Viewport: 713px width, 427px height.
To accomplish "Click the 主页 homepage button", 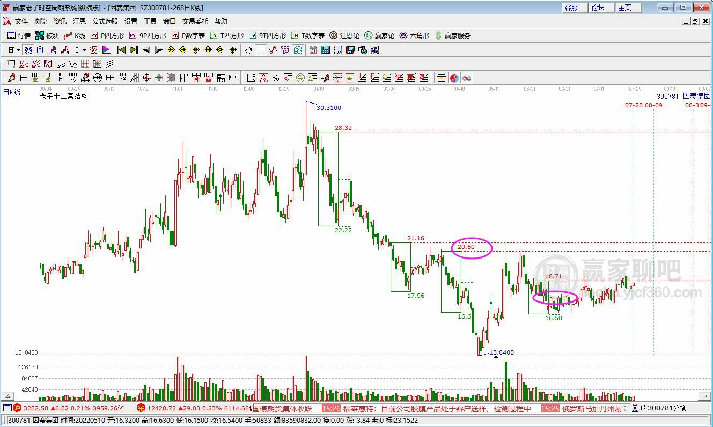I will pyautogui.click(x=628, y=8).
